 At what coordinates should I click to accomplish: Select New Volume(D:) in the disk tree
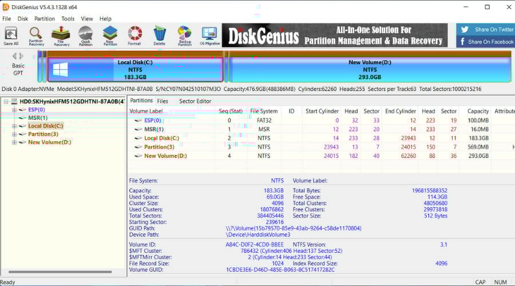point(50,142)
